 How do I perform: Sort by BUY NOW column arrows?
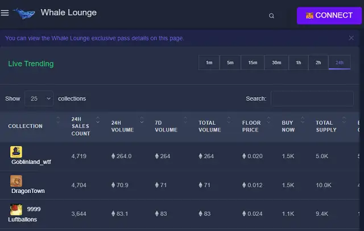[x=303, y=120]
